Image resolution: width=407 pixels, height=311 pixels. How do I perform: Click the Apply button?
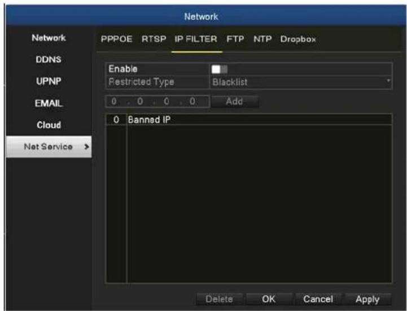point(367,299)
